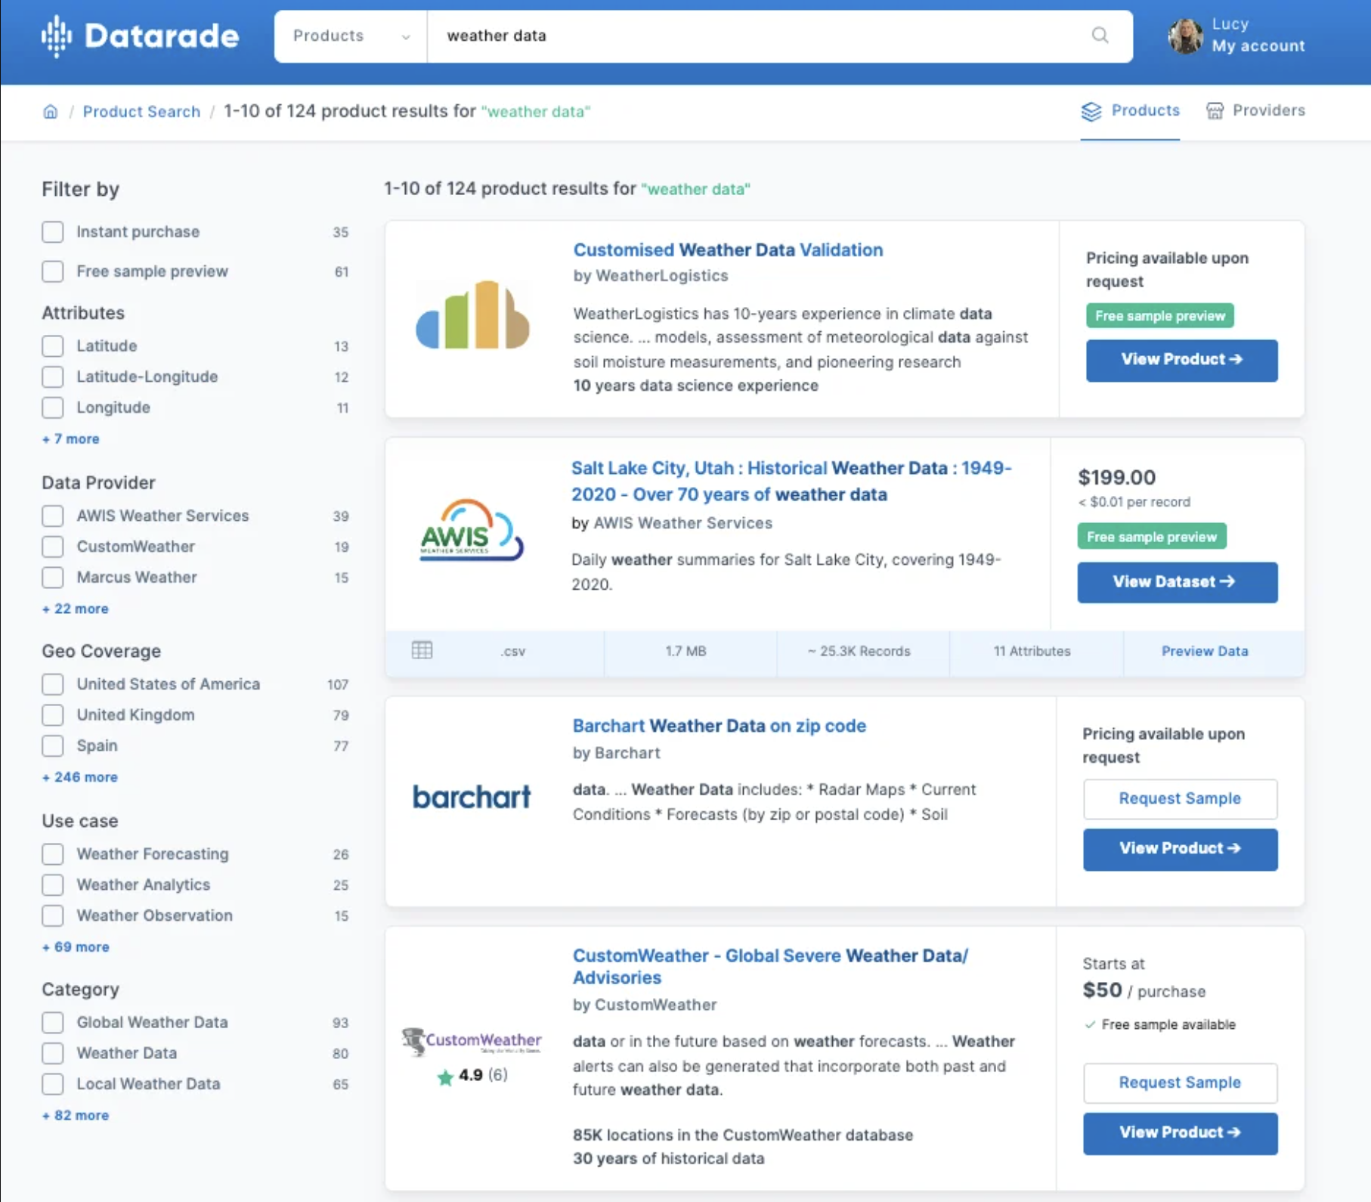This screenshot has height=1202, width=1371.
Task: Click the stacked-layers icon next to Products
Action: pos(1091,111)
